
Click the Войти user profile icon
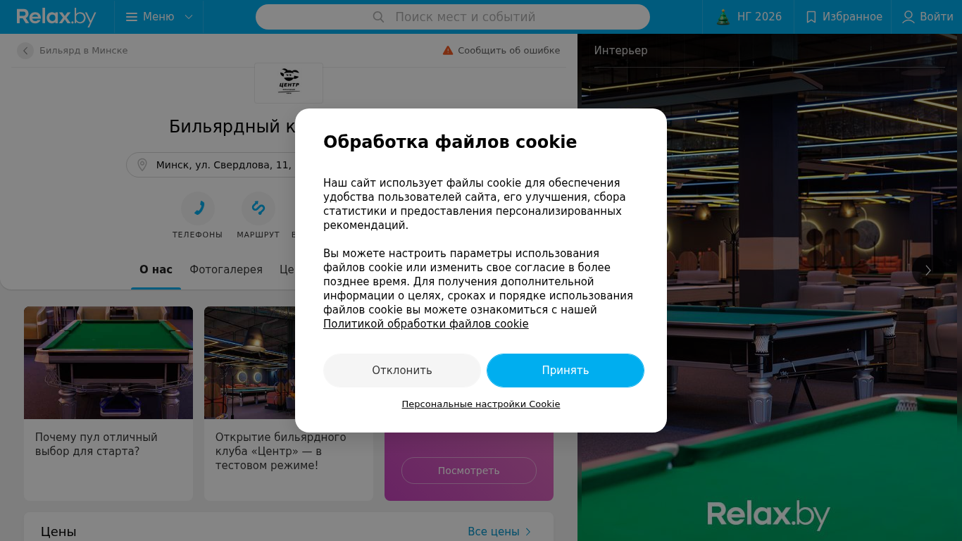click(x=908, y=17)
